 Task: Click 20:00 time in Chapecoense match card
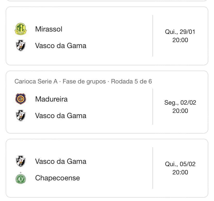[180, 172]
